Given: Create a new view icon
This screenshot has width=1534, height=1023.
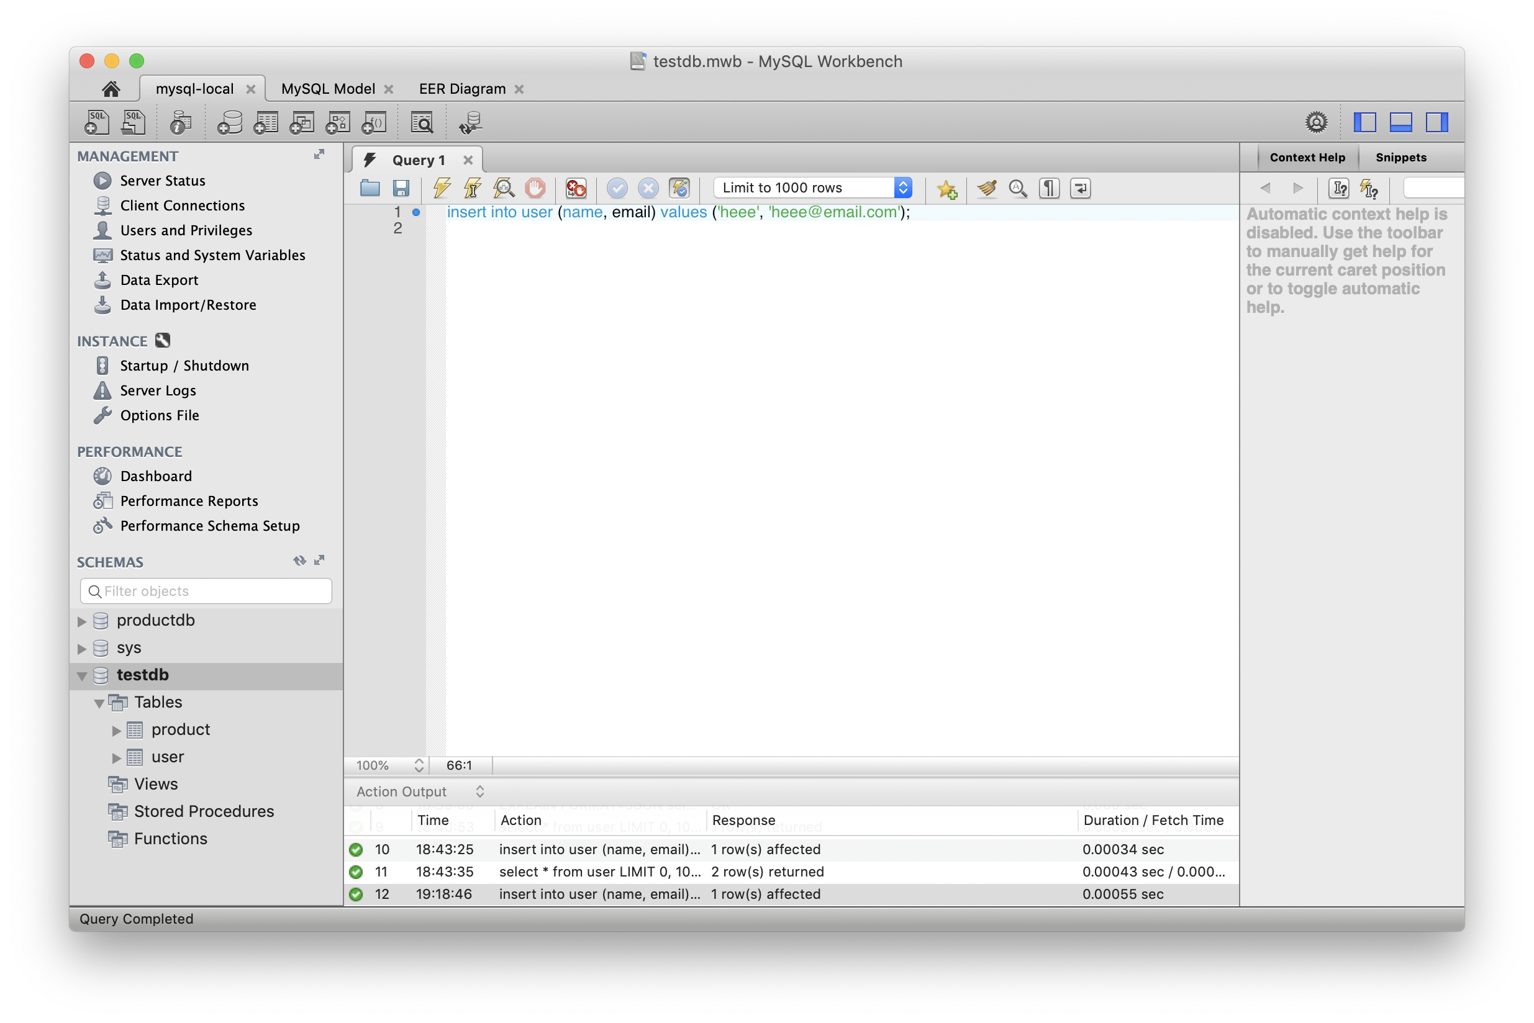Looking at the screenshot, I should click(302, 122).
